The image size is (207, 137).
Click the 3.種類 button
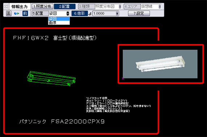click(86, 7)
